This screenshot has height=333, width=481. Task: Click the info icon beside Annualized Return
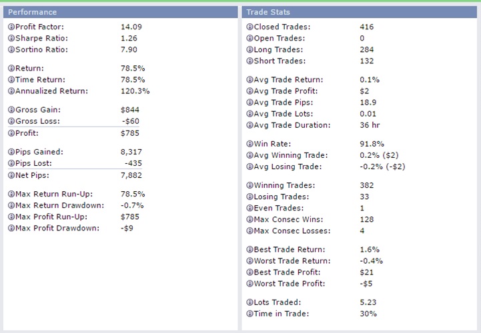pyautogui.click(x=11, y=91)
